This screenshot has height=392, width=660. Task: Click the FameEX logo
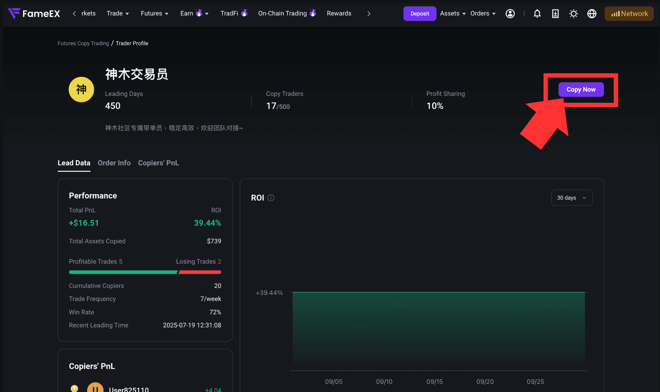pyautogui.click(x=34, y=13)
